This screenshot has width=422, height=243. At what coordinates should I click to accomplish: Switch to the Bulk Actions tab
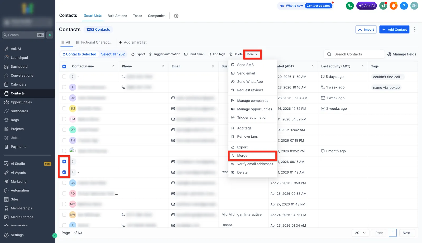[117, 16]
